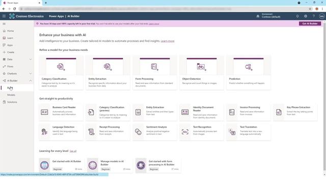This screenshot has height=183, width=326.
Task: Expand the Data navigation chevron
Action: coord(31,59)
